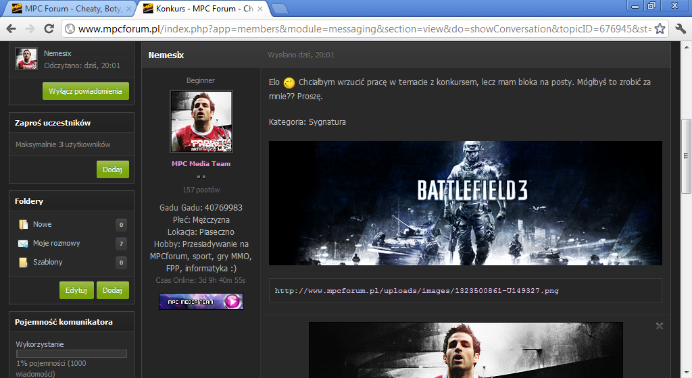
Task: Click 'Gadu Gadu: 40769983' text
Action: pyautogui.click(x=201, y=207)
